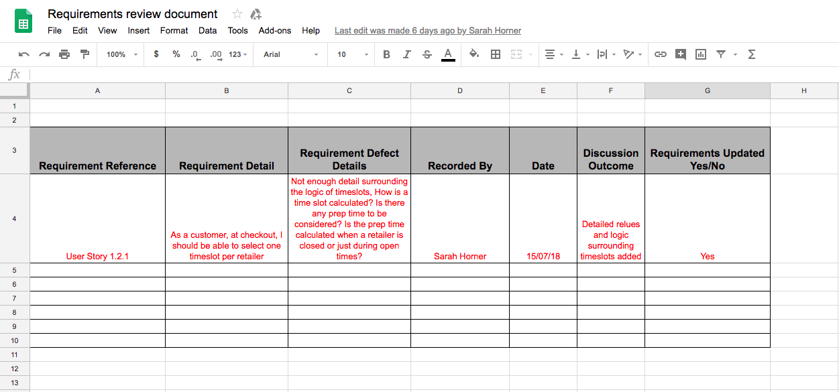This screenshot has height=392, width=839.
Task: Open the Format menu
Action: pos(174,30)
